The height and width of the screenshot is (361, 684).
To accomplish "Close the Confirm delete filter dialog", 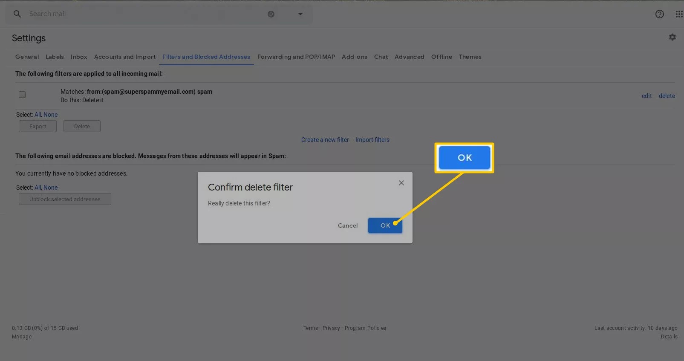I will (401, 183).
